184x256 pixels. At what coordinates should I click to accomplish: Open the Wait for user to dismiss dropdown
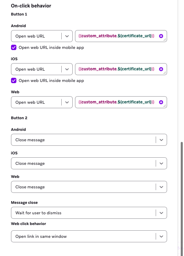coord(161,212)
